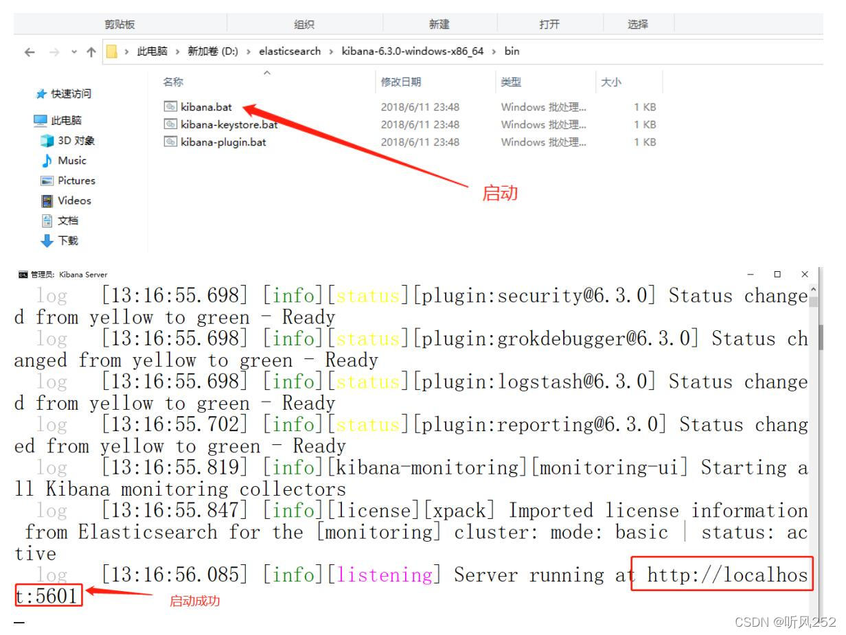Open 快速访问 in navigation pane

(71, 93)
